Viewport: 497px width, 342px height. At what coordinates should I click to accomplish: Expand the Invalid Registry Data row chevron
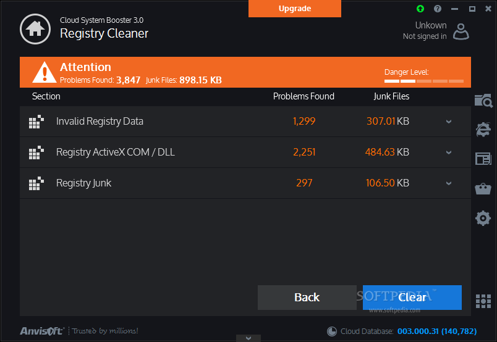point(449,122)
